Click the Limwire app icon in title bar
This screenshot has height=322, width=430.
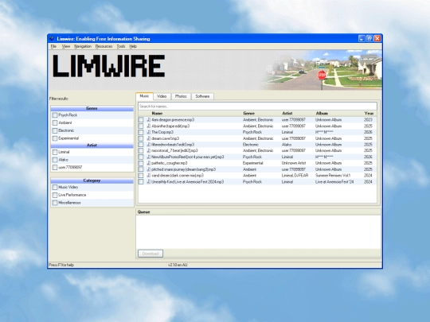[x=52, y=39]
